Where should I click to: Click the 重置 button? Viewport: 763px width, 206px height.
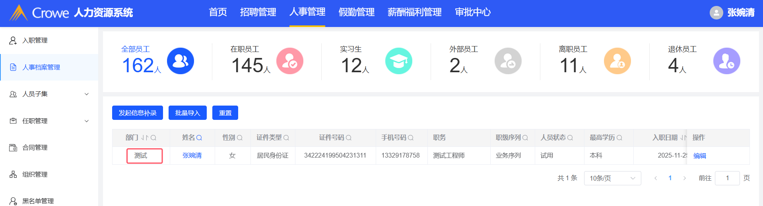click(x=225, y=113)
